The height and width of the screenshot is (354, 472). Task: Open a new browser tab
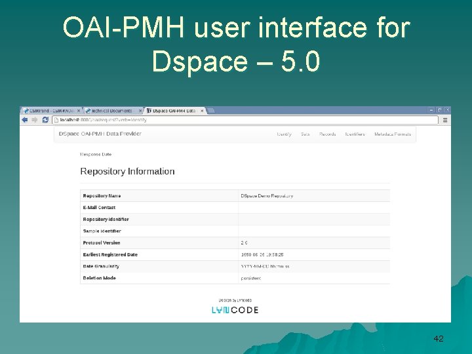[211, 111]
